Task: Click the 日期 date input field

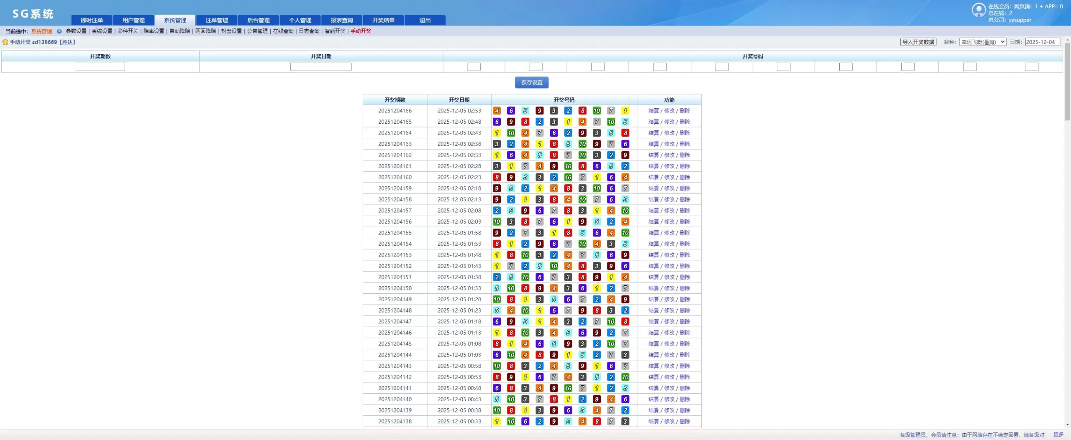Action: tap(1042, 42)
